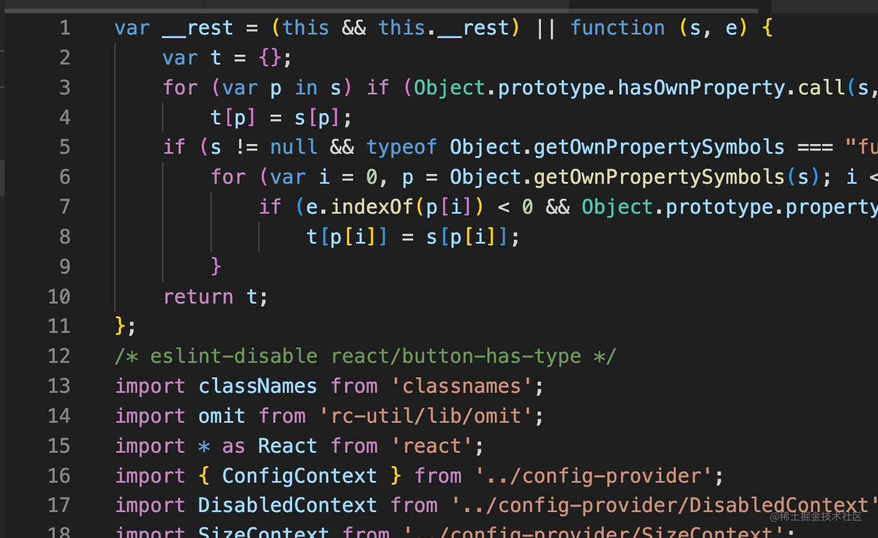Viewport: 878px width, 538px height.
Task: Place cursor on the function keyword
Action: (x=617, y=28)
